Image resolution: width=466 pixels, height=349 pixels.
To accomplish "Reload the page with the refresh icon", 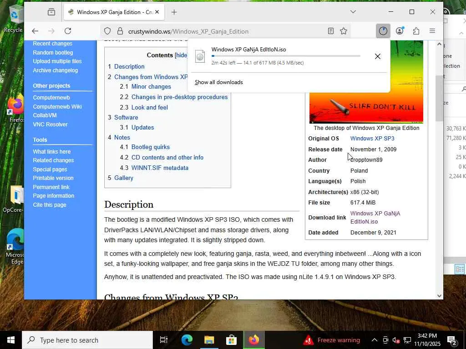I will tap(68, 31).
